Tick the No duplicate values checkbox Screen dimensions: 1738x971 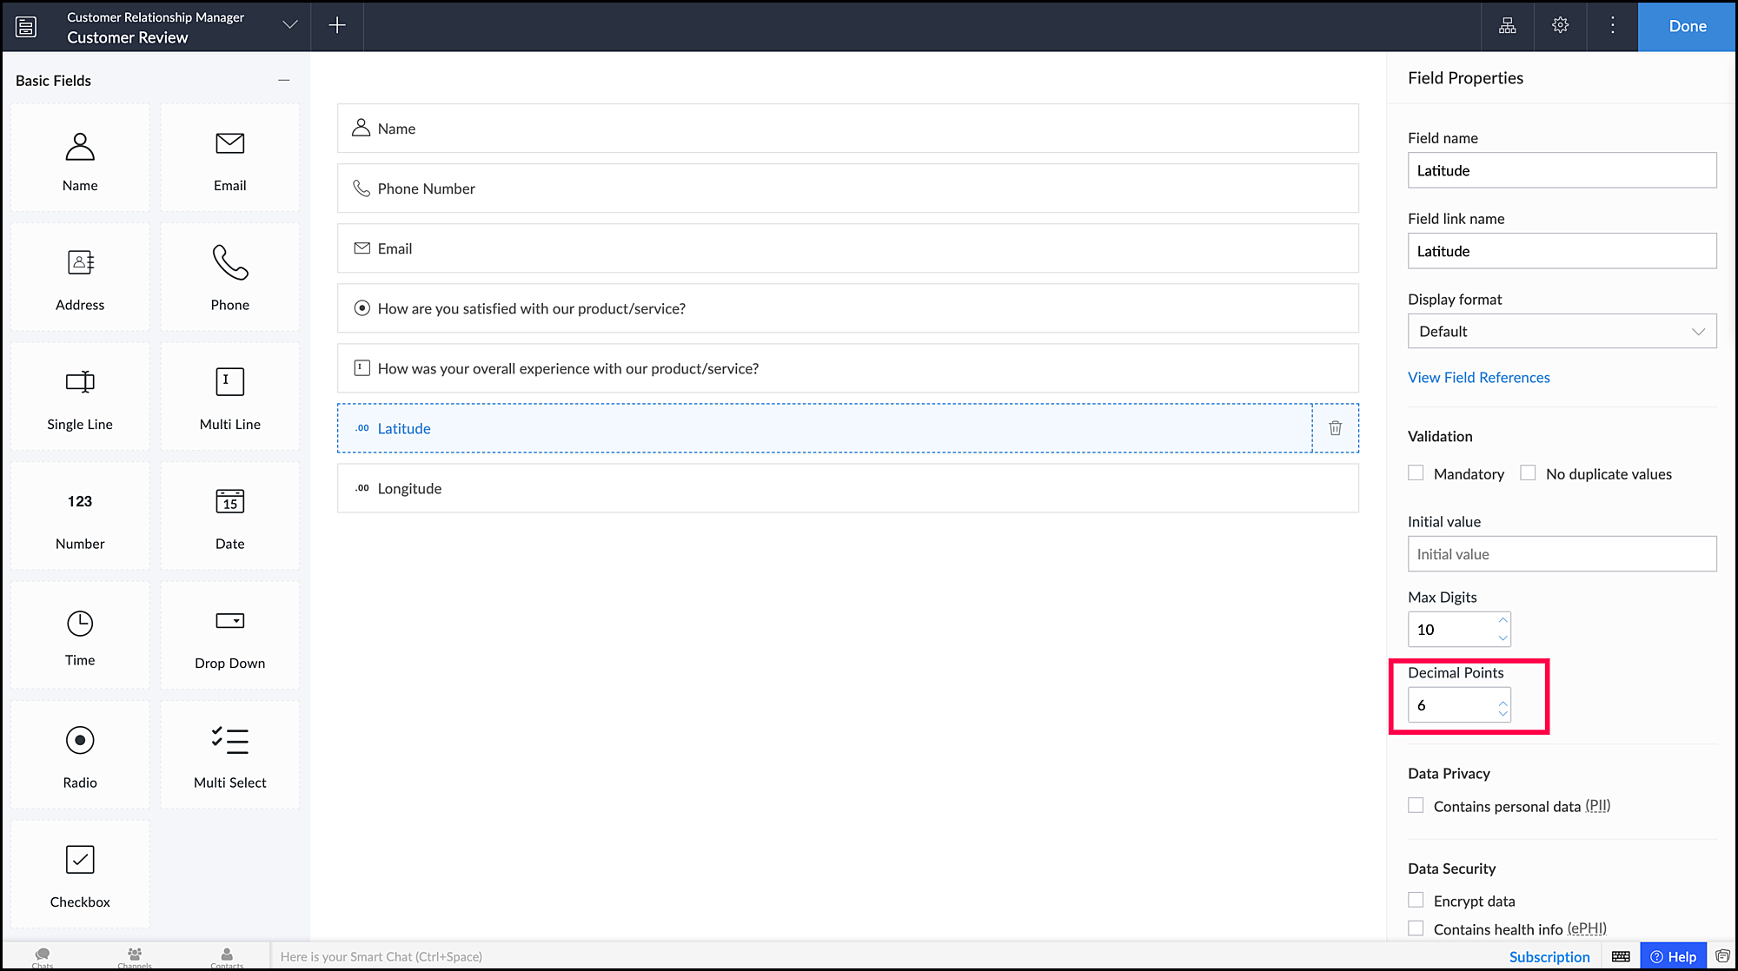click(1528, 473)
